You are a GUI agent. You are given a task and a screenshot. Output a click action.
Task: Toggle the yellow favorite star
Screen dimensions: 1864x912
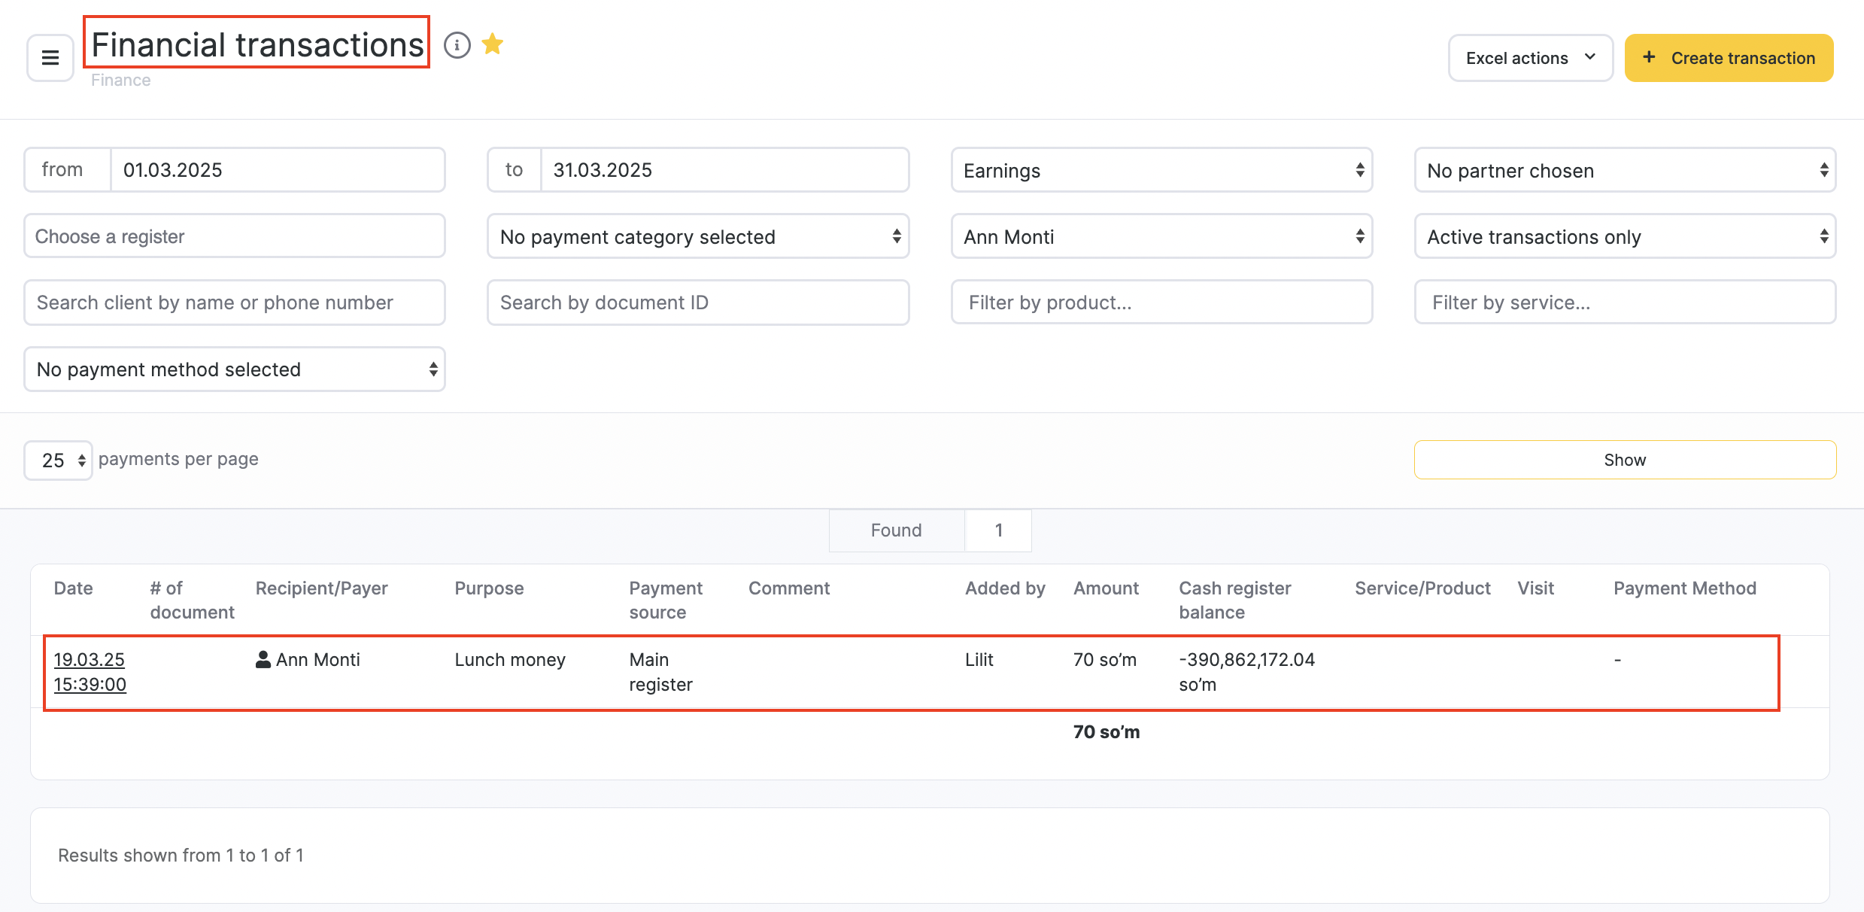493,44
